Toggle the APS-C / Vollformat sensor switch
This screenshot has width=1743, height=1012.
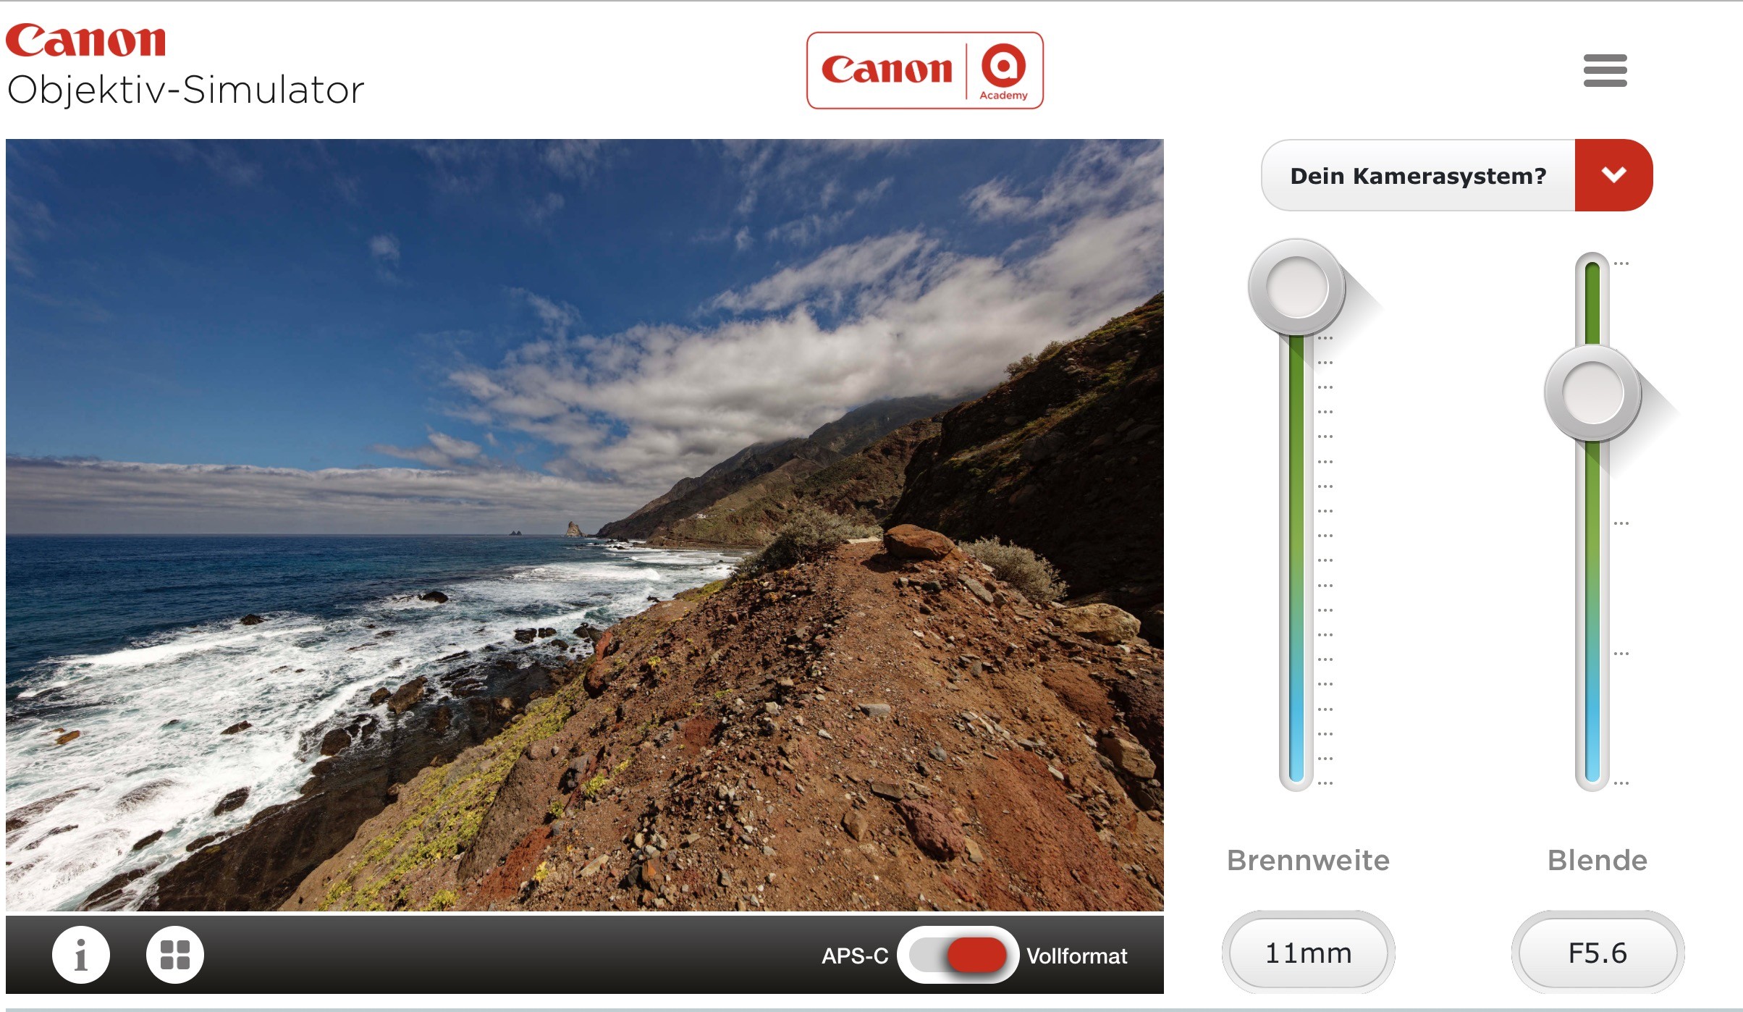click(958, 955)
